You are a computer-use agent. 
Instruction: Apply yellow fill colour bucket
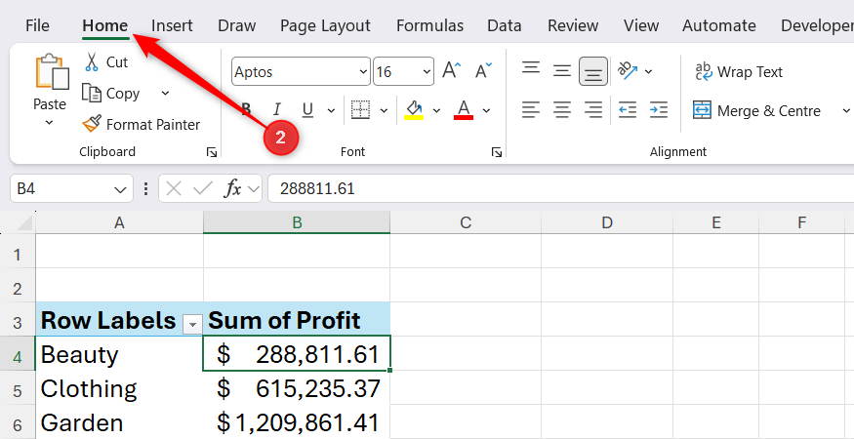click(415, 110)
